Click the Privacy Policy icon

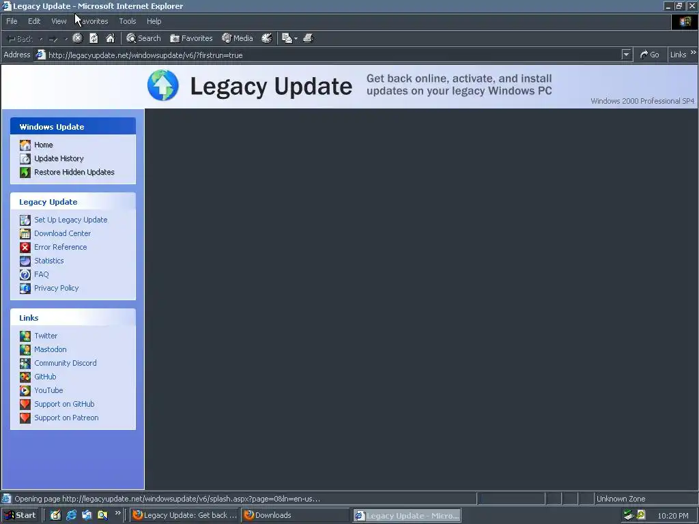[x=25, y=289]
